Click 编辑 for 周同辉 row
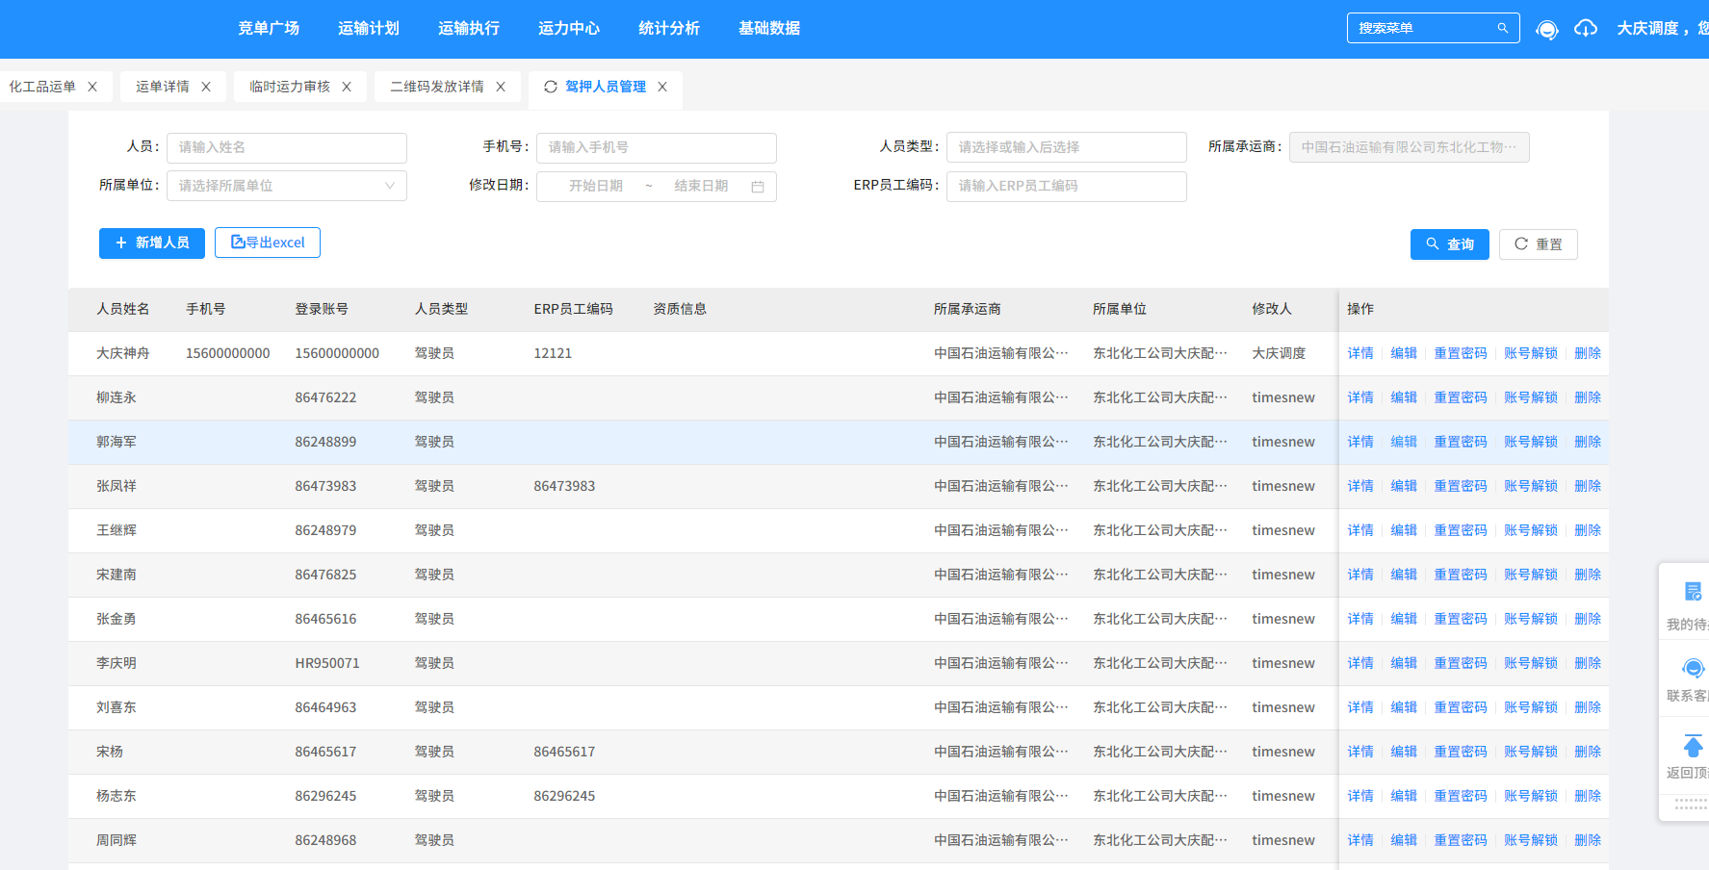 (x=1404, y=840)
